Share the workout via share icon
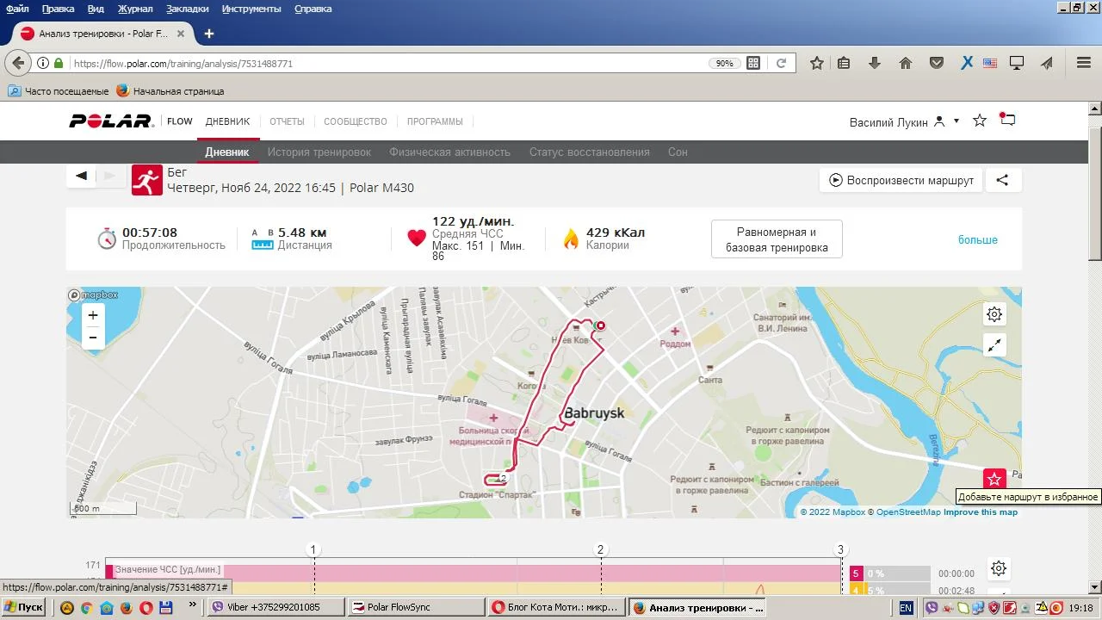 1002,180
